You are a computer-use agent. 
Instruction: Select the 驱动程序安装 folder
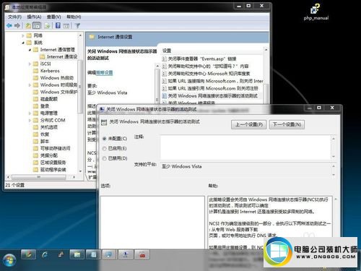pyautogui.click(x=49, y=170)
